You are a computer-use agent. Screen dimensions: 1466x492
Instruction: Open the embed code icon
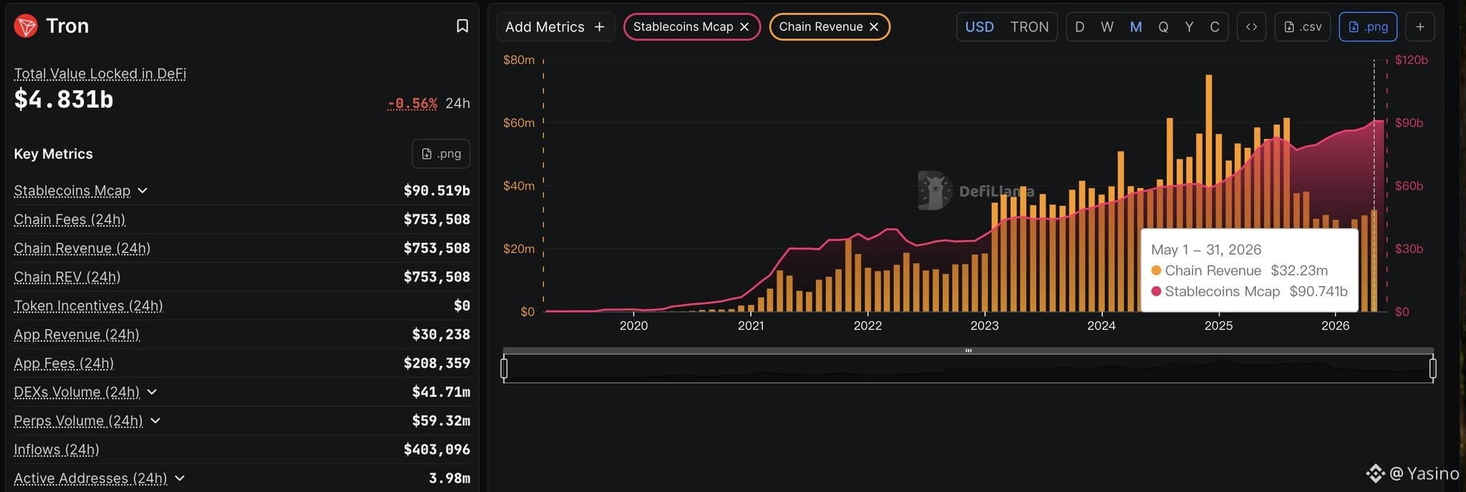tap(1251, 26)
